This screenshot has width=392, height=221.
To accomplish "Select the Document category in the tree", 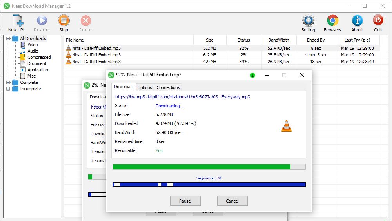I will (37, 63).
